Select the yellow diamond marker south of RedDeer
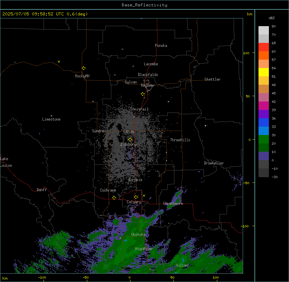Viewport: 289px width, 282px height. pyautogui.click(x=142, y=94)
